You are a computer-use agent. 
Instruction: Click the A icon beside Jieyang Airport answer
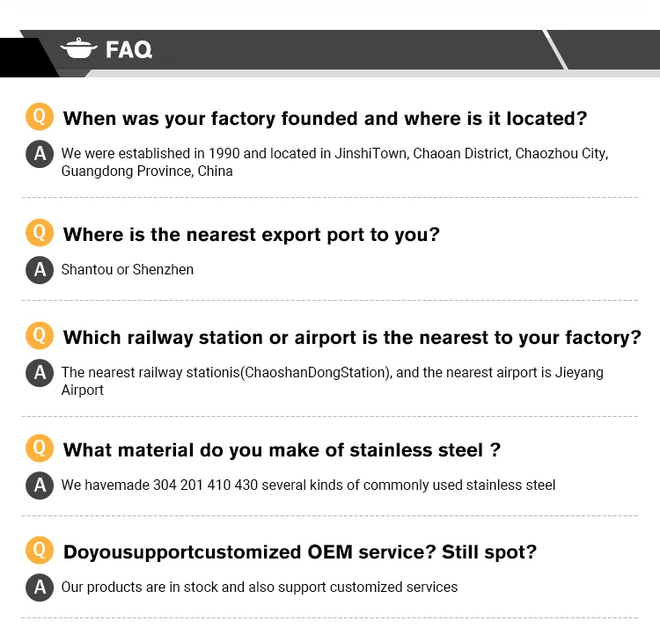[39, 374]
